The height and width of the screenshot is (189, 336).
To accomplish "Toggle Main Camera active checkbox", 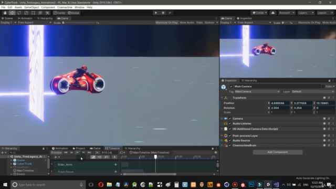I will pos(231,87).
